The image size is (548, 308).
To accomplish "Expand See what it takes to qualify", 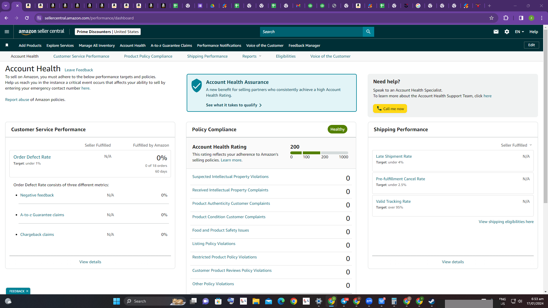I will 234,105.
